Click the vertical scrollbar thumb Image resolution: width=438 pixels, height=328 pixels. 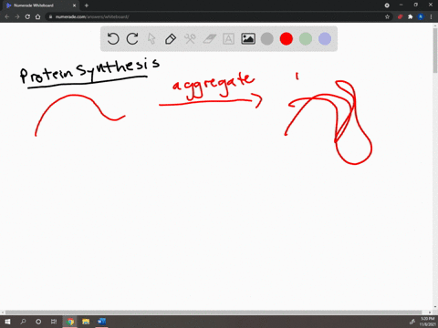pos(435,50)
